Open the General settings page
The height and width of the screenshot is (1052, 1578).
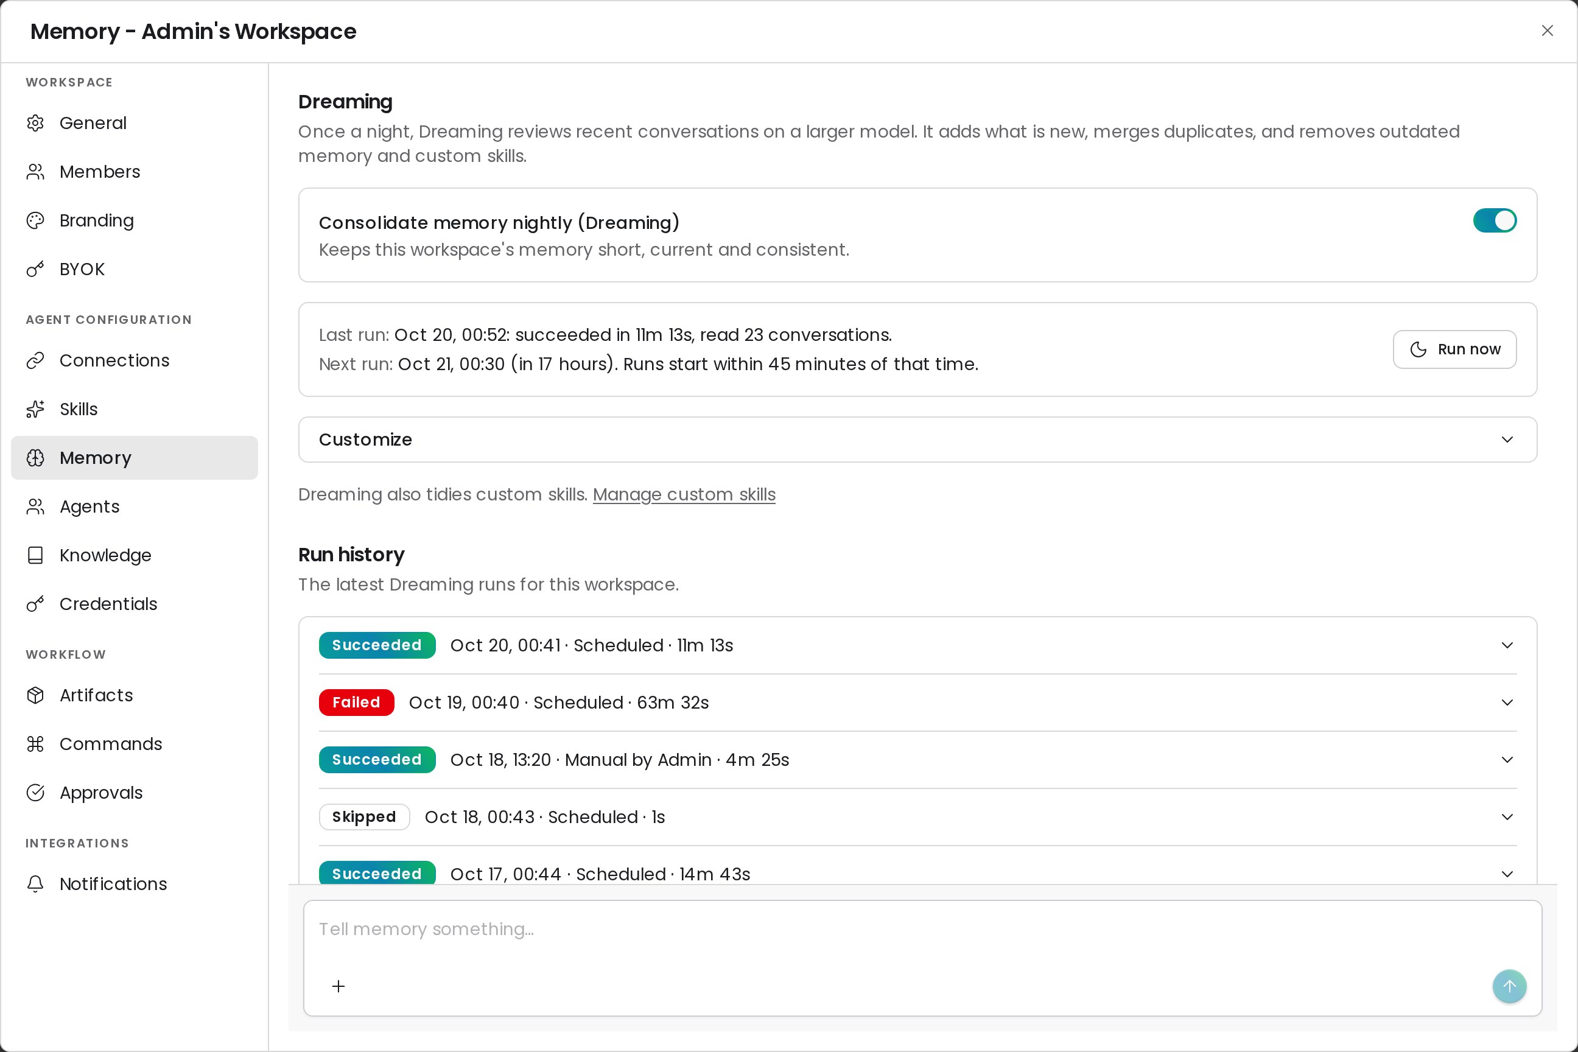pyautogui.click(x=134, y=123)
